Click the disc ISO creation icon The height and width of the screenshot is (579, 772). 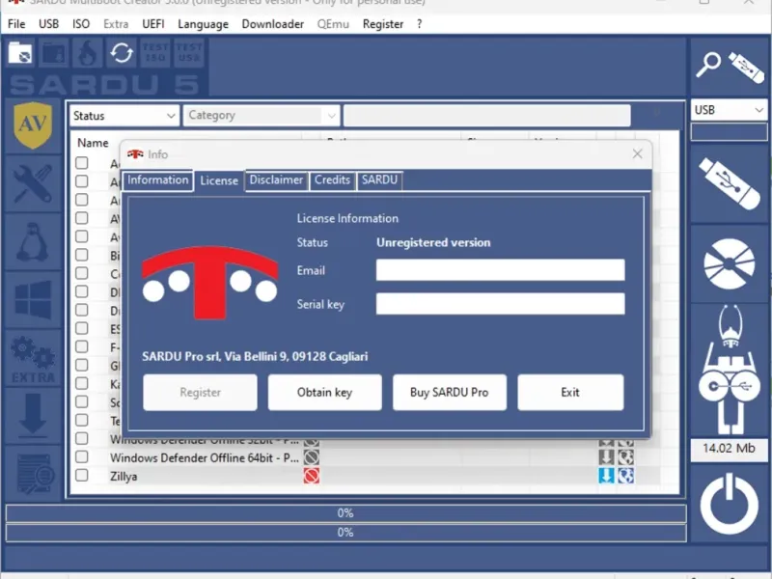pos(729,263)
